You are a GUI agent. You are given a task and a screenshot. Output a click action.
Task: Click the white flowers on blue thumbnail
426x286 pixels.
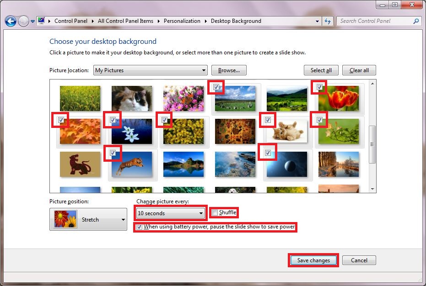[132, 131]
